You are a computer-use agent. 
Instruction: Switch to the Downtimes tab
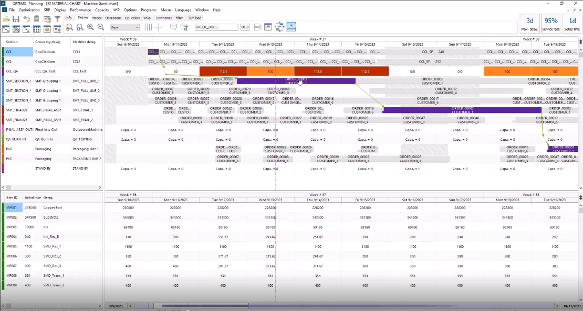point(164,18)
